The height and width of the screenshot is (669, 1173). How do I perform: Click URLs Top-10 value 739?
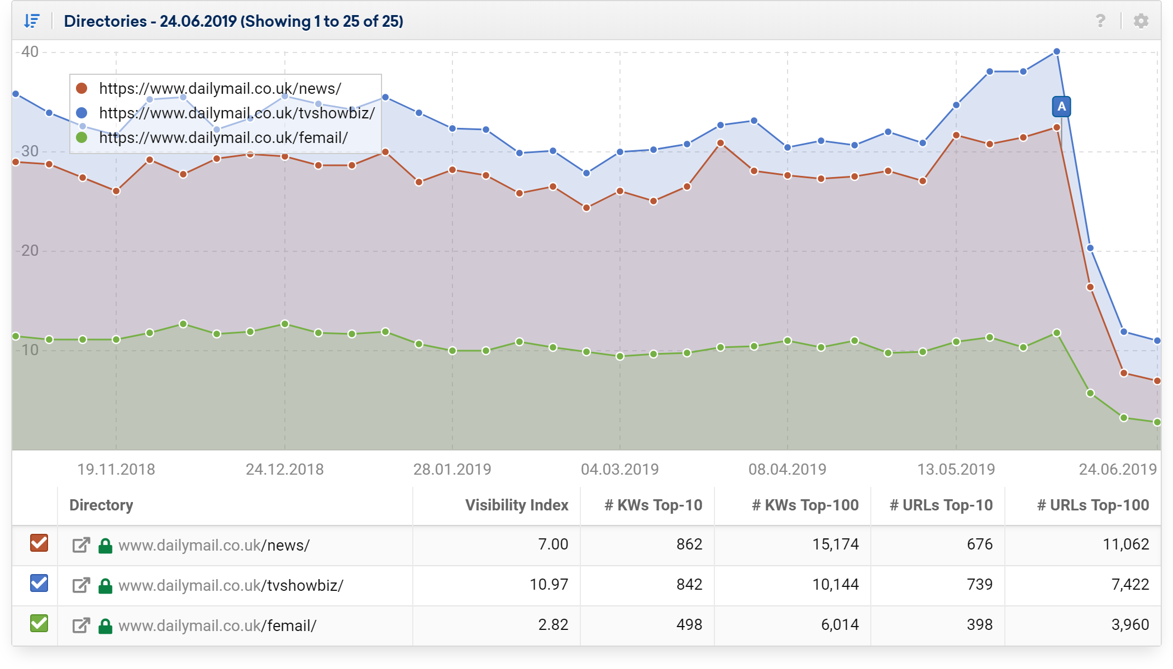[980, 585]
